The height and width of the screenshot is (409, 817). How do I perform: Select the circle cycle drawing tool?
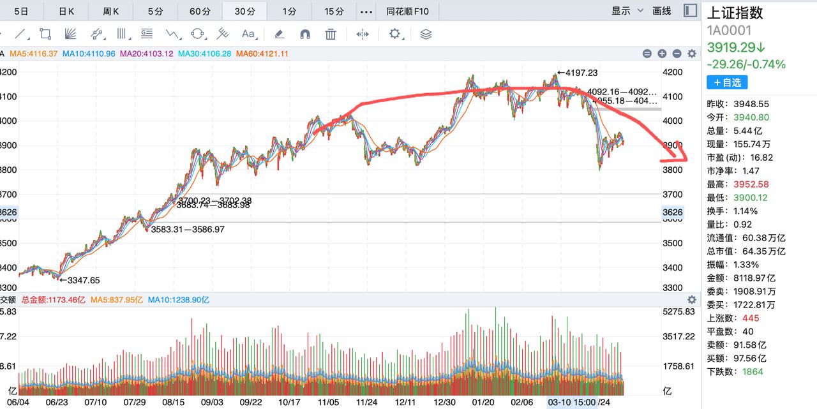pos(198,34)
